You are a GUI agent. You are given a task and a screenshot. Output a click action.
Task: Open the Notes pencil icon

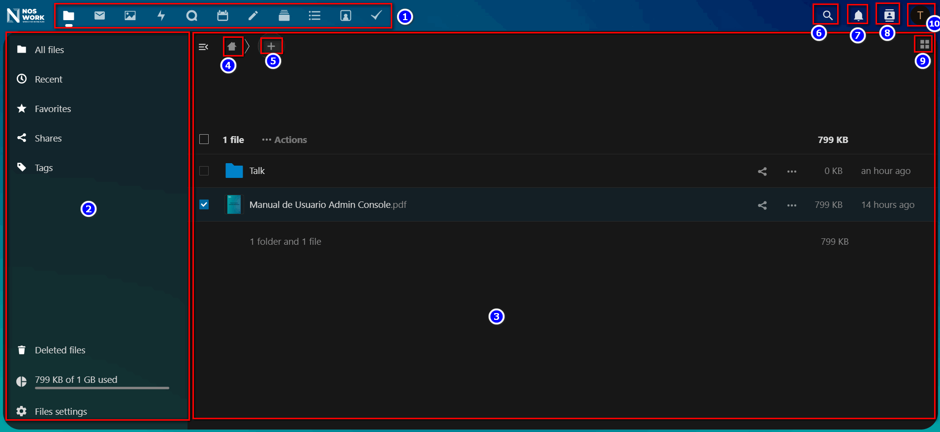(253, 16)
